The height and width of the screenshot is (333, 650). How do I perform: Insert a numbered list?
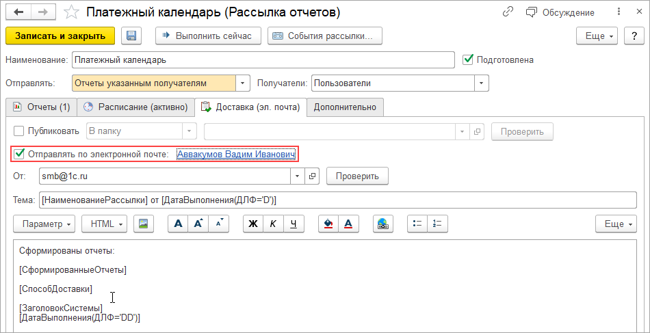coord(438,224)
